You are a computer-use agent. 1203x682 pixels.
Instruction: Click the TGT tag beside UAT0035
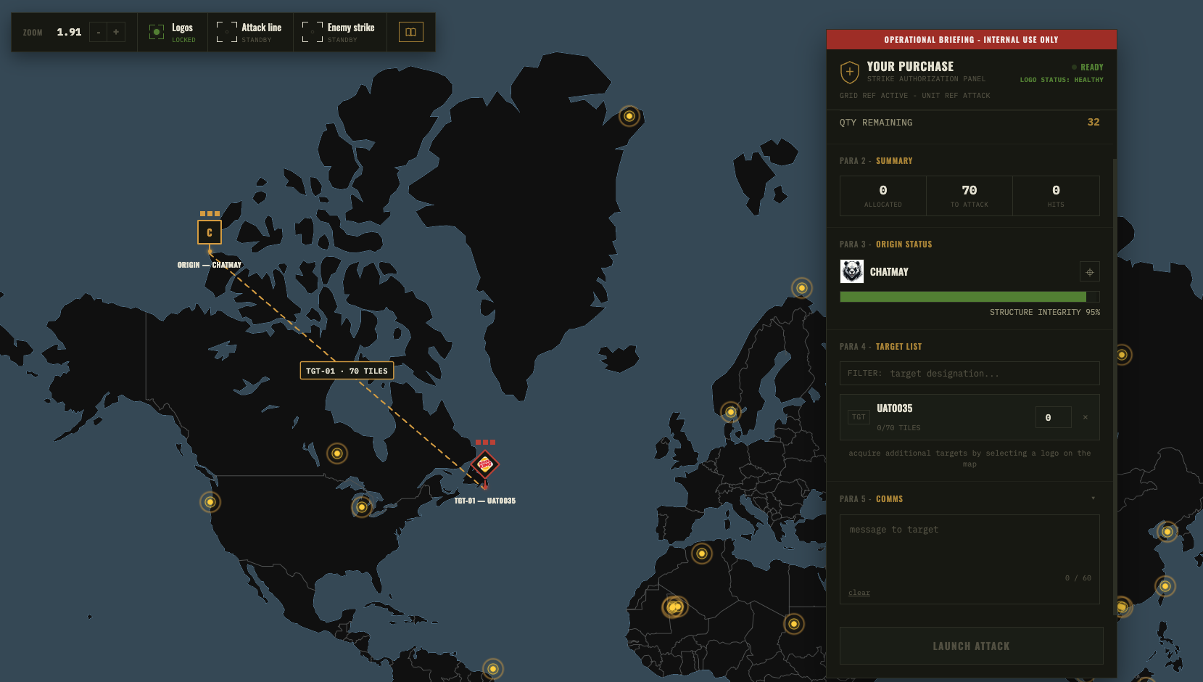(x=859, y=417)
